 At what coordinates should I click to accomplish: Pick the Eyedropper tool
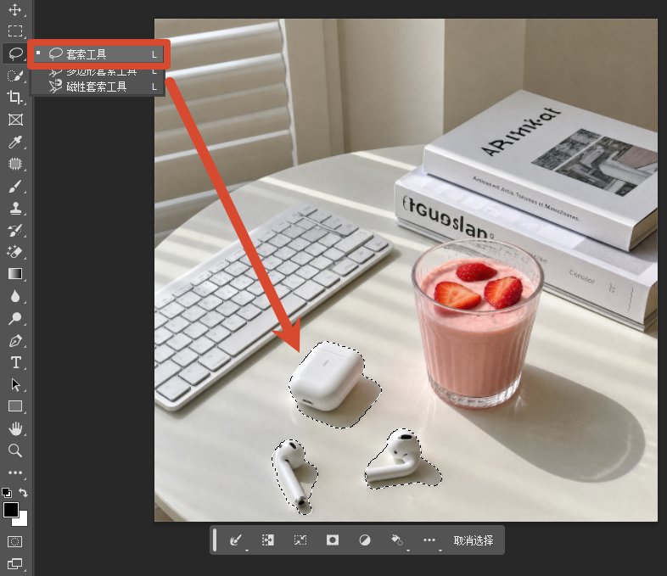click(15, 142)
